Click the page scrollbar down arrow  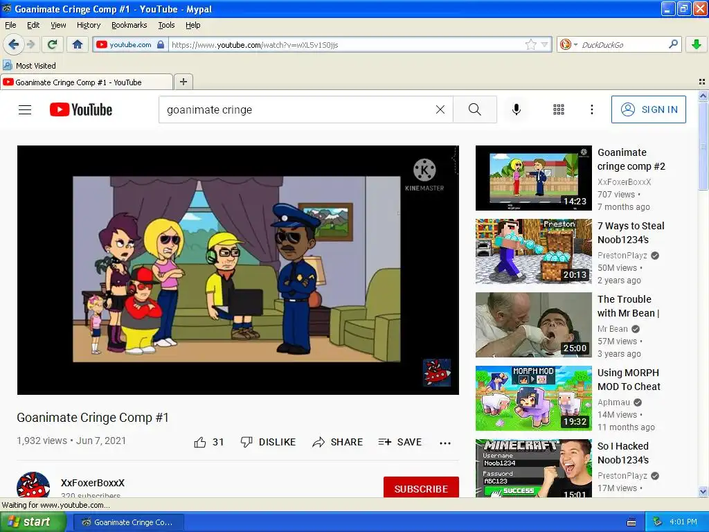coord(703,492)
